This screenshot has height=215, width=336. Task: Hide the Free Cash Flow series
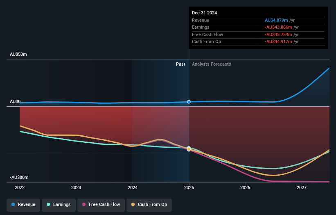[x=97, y=204]
